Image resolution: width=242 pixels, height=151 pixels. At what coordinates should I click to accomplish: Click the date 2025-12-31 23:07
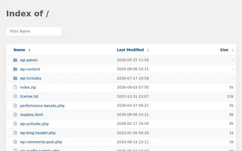[133, 96]
